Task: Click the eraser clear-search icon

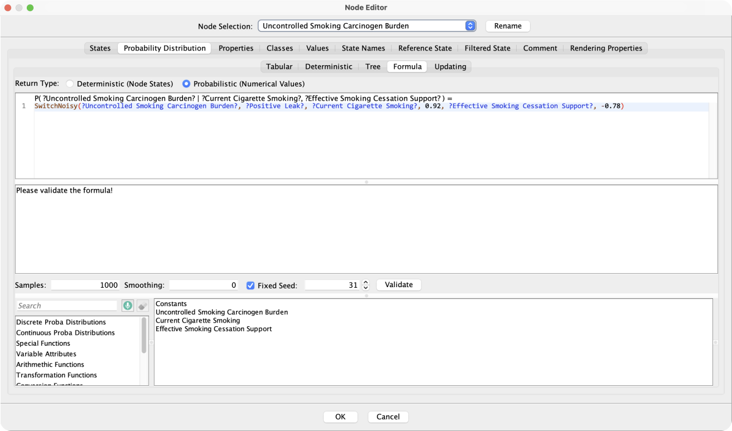Action: pos(142,305)
